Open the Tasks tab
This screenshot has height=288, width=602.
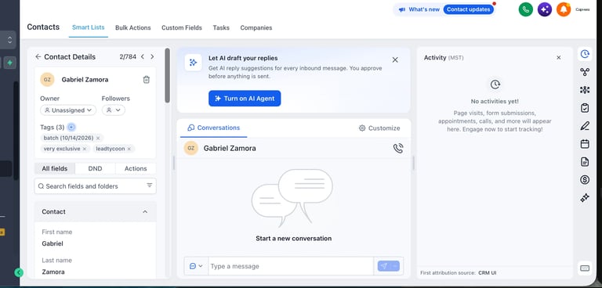click(221, 27)
